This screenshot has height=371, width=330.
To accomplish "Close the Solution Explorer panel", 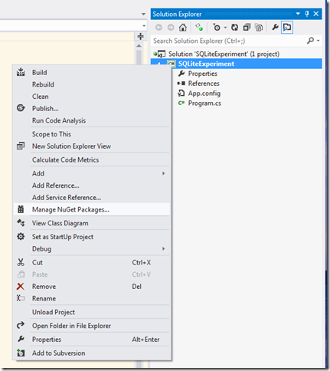I will point(316,14).
